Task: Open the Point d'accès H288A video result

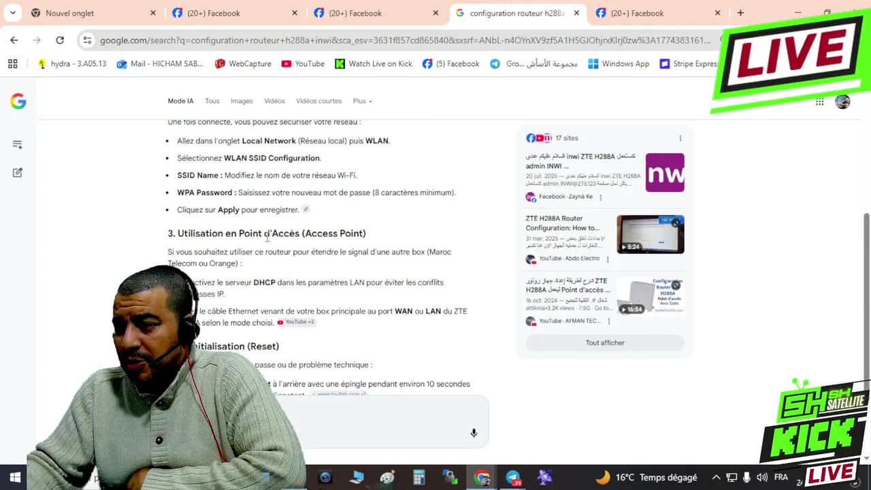Action: click(x=568, y=285)
